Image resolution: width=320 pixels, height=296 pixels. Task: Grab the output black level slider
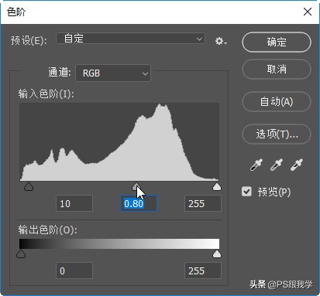click(x=21, y=254)
